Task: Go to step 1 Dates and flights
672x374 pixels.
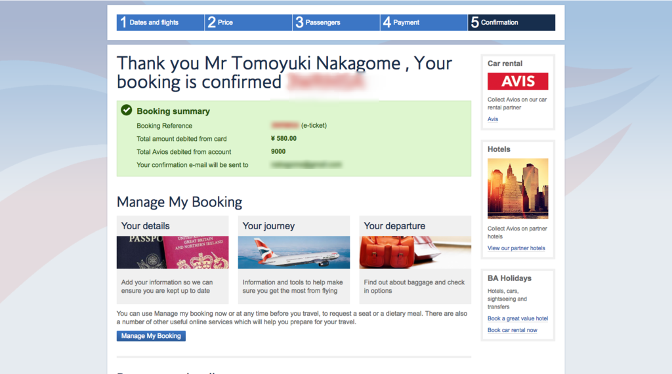Action: [160, 22]
